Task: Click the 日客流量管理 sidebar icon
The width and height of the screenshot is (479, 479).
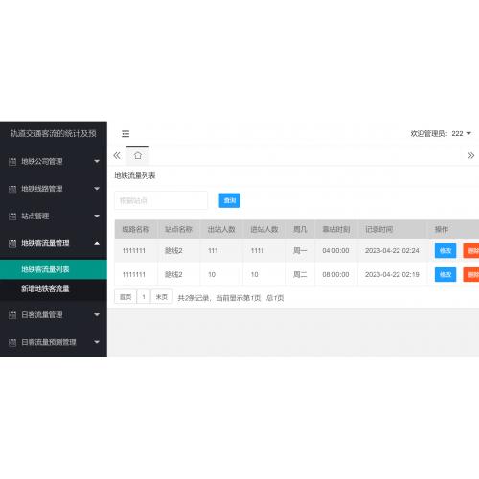Action: (12, 315)
